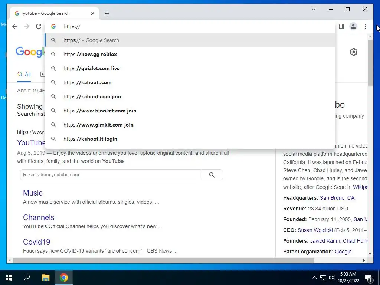Open the Windows Start menu

point(9,278)
